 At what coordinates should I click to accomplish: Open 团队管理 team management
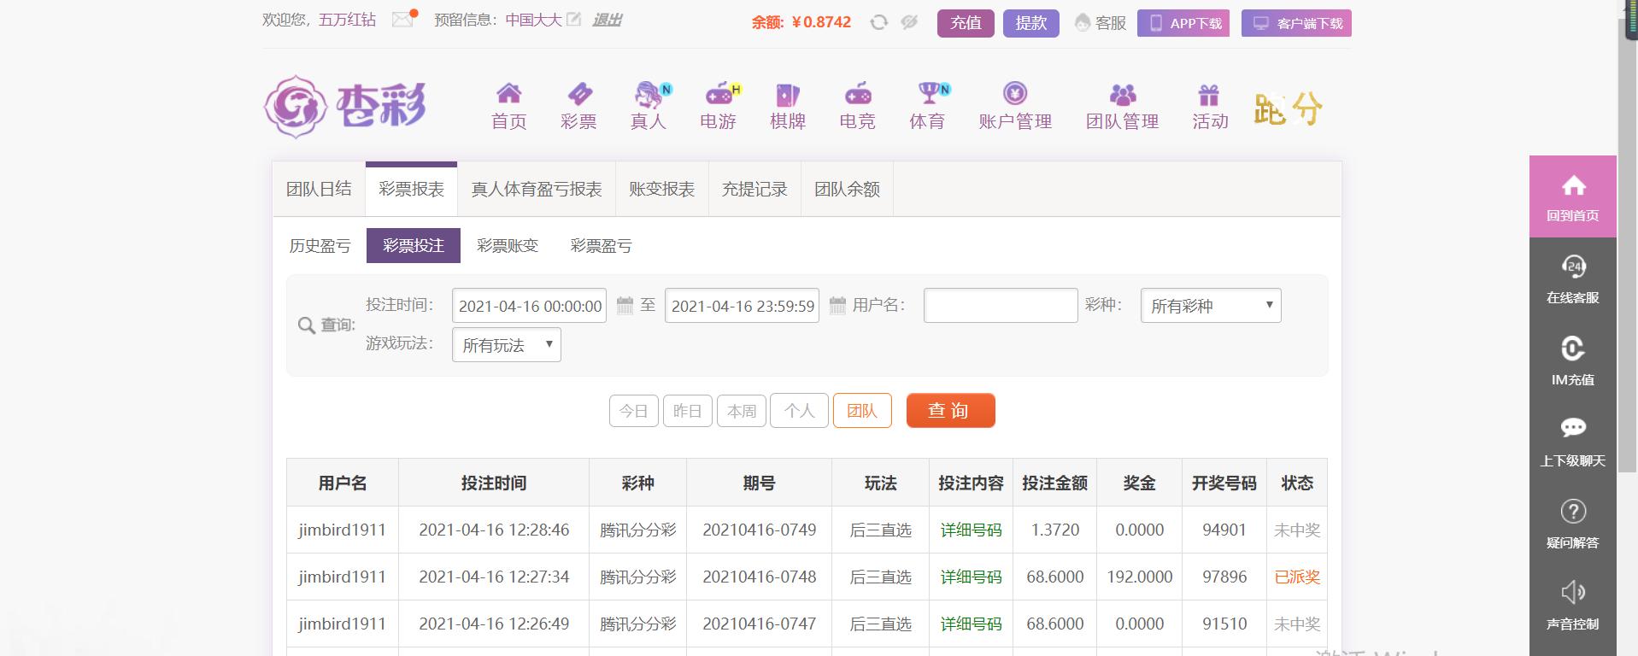pos(1123,107)
